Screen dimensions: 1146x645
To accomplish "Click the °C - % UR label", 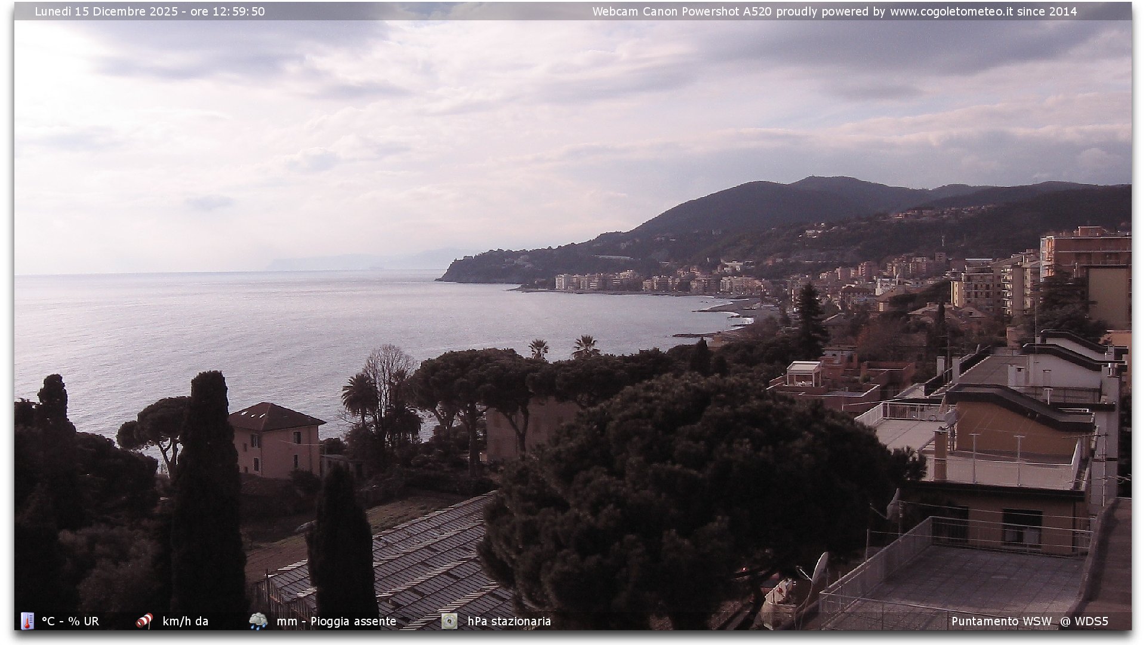I will coord(70,621).
